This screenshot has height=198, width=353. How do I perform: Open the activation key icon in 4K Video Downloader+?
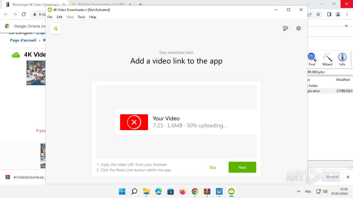(x=285, y=28)
